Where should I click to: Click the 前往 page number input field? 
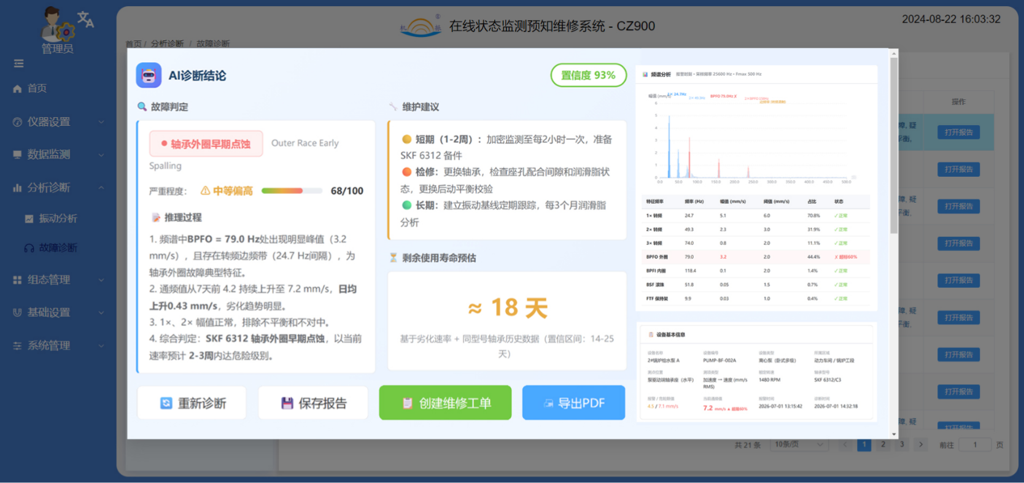coord(974,445)
